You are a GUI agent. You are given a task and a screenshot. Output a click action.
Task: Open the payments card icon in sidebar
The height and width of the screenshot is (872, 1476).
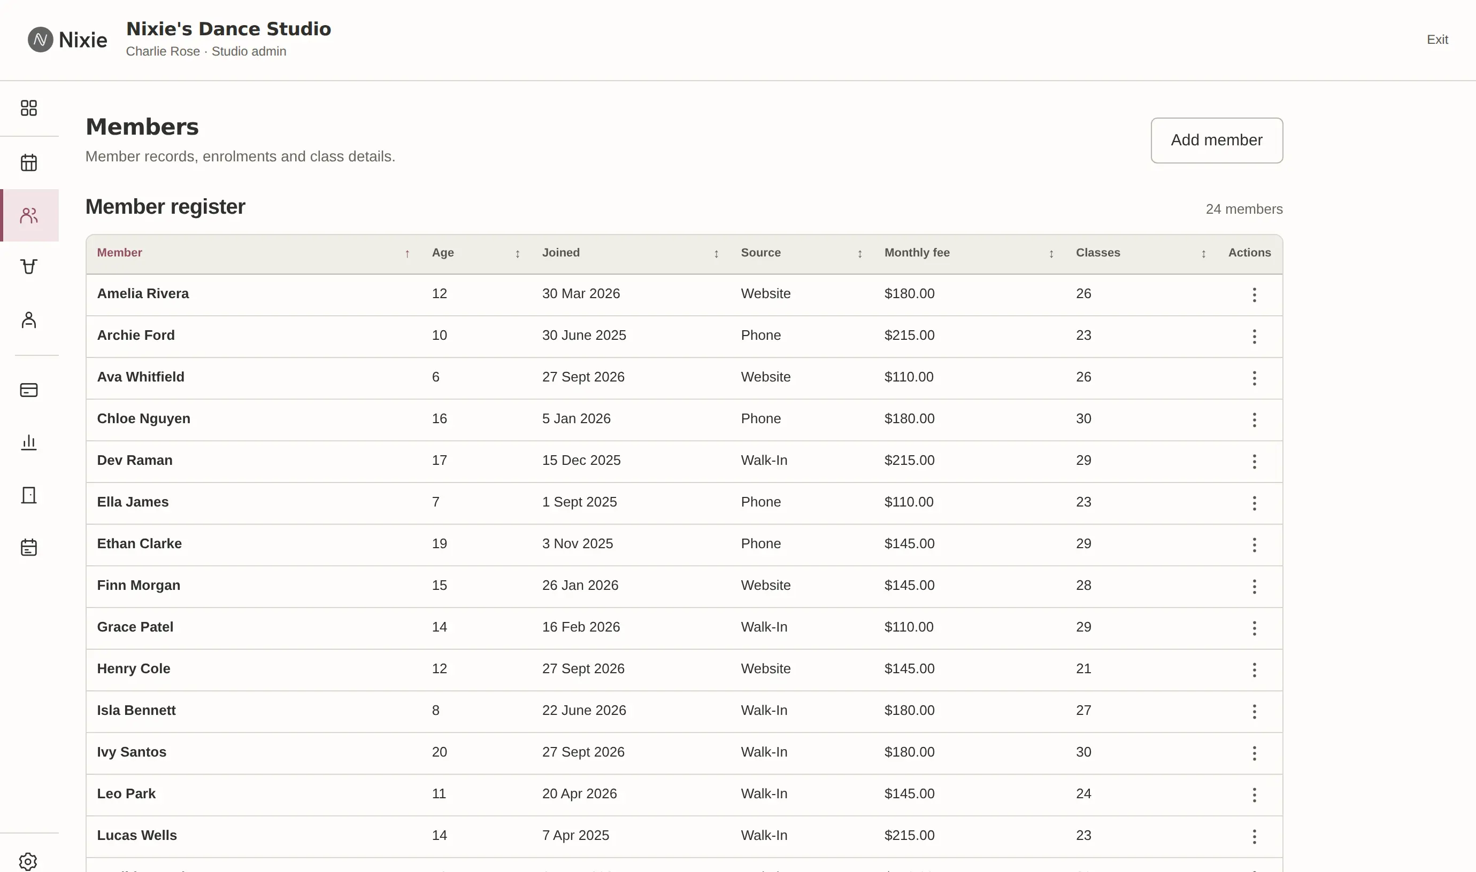(x=29, y=390)
